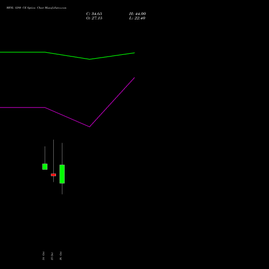Click the middle date label on the x-axis
This screenshot has height=269, width=269.
pos(52,256)
